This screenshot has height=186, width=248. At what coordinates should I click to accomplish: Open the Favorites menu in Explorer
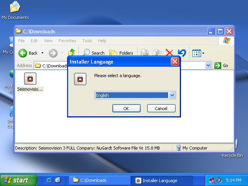[67, 41]
